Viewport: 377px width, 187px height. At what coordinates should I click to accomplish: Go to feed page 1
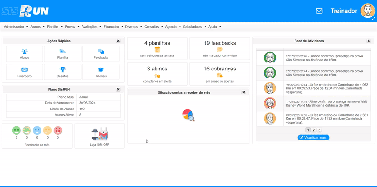(308, 130)
